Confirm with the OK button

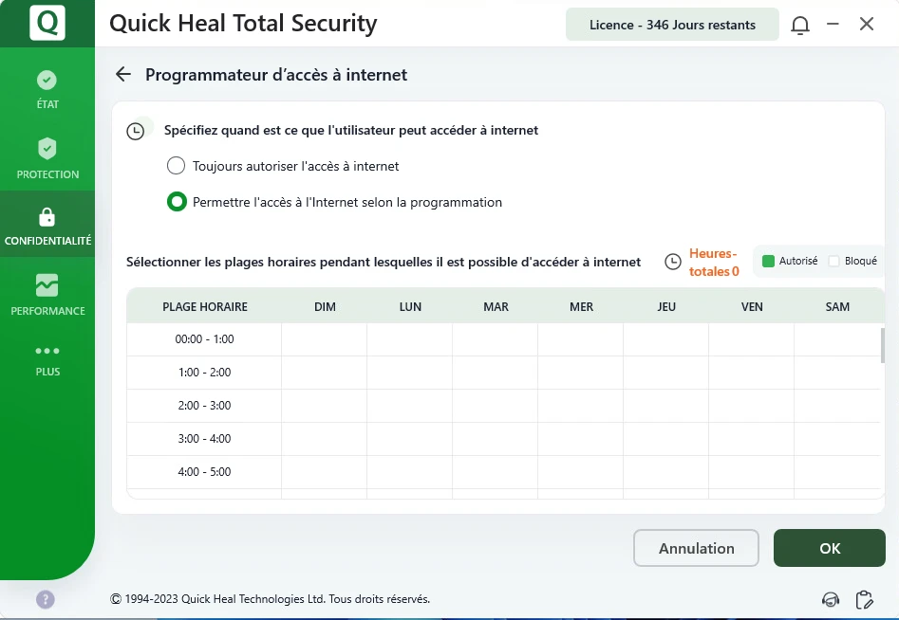[830, 548]
